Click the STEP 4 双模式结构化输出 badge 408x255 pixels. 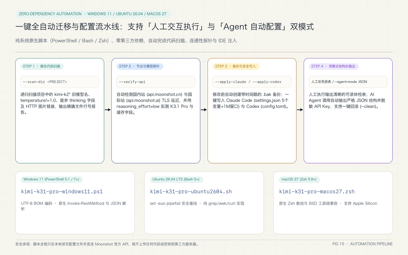(334, 66)
